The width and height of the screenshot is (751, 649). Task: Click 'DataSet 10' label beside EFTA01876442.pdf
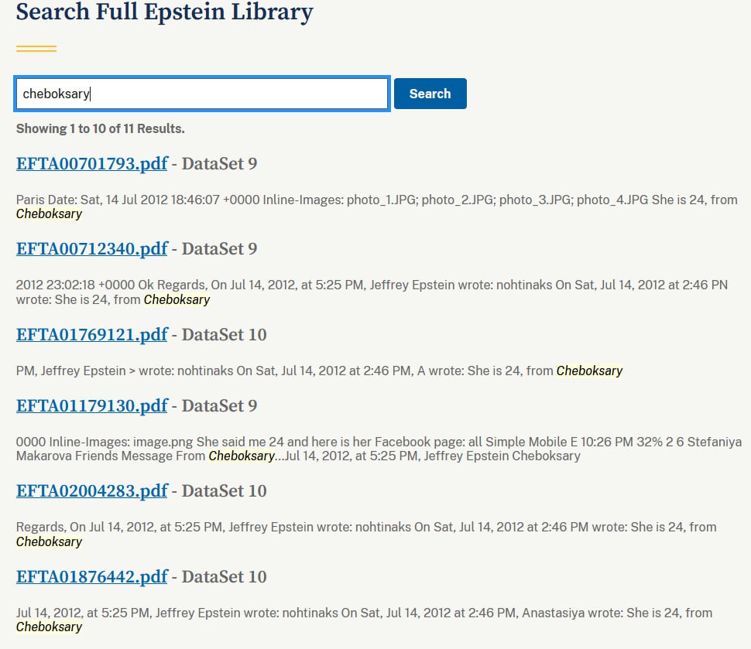coord(225,577)
